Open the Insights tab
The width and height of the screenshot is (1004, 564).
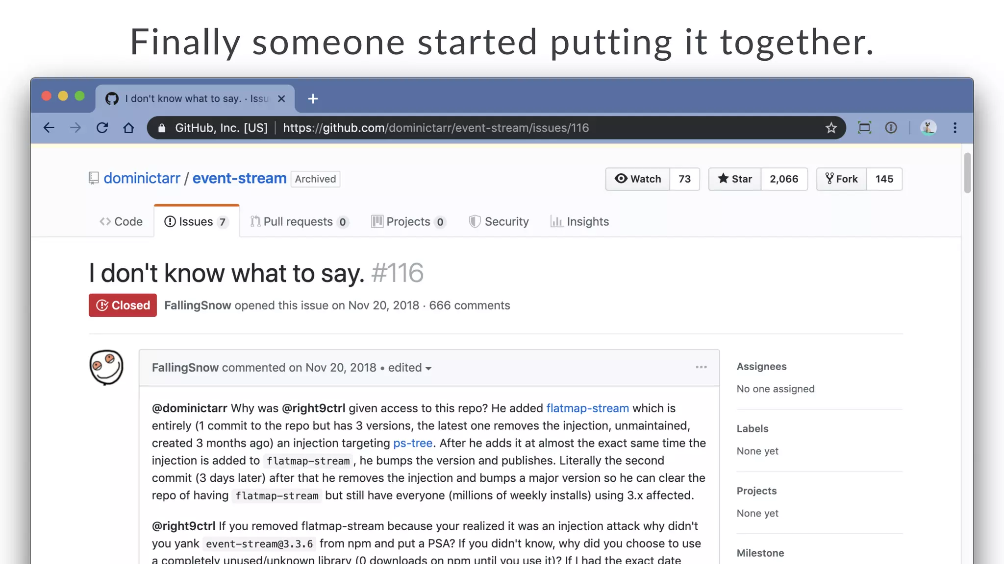tap(579, 222)
